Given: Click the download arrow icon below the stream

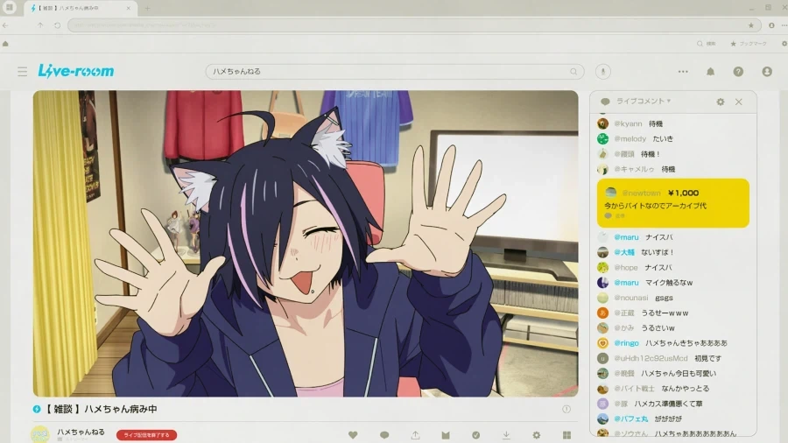Looking at the screenshot, I should click(506, 435).
